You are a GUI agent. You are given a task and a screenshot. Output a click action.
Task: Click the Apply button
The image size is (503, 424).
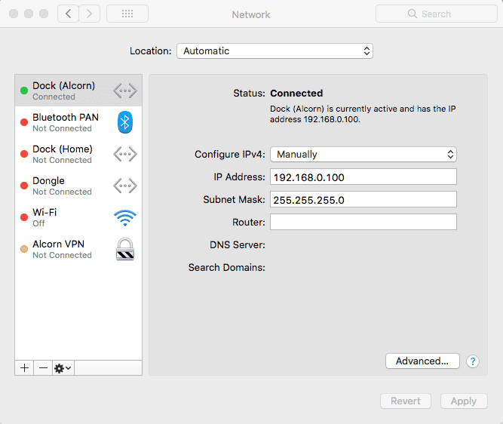coord(464,401)
